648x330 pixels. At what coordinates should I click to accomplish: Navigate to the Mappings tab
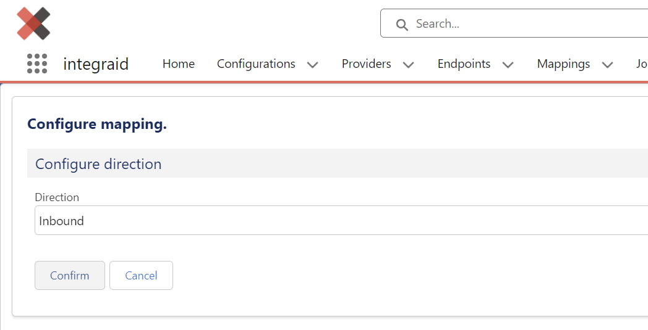pyautogui.click(x=563, y=64)
